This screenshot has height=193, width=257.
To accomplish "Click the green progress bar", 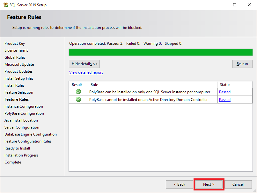I will pyautogui.click(x=160, y=52).
